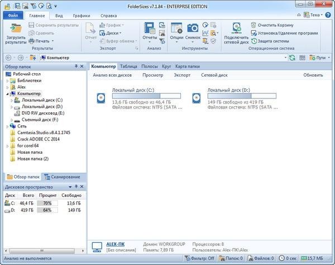
Task: Expand the Сеть tree node
Action: click(7, 126)
